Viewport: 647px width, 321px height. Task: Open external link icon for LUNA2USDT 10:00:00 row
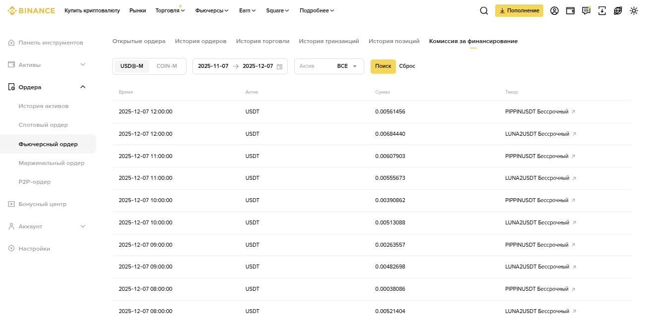coord(575,223)
